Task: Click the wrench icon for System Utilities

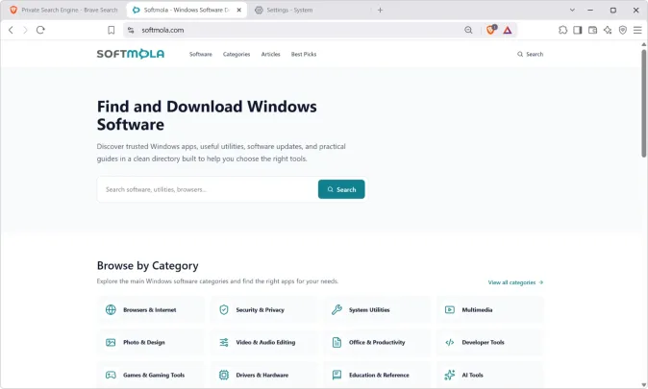Action: [336, 309]
